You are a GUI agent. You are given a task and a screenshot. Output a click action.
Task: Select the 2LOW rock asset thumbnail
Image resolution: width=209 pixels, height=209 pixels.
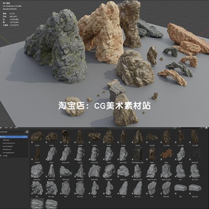(x=52, y=136)
